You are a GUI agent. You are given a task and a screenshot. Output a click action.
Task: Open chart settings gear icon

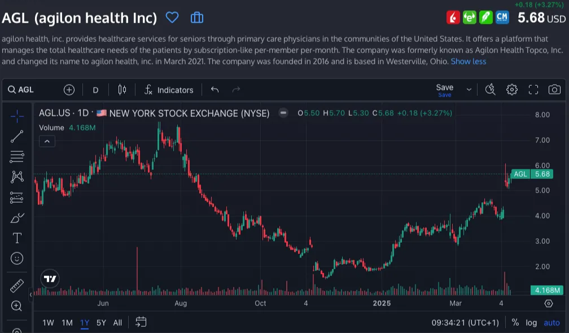pyautogui.click(x=511, y=90)
